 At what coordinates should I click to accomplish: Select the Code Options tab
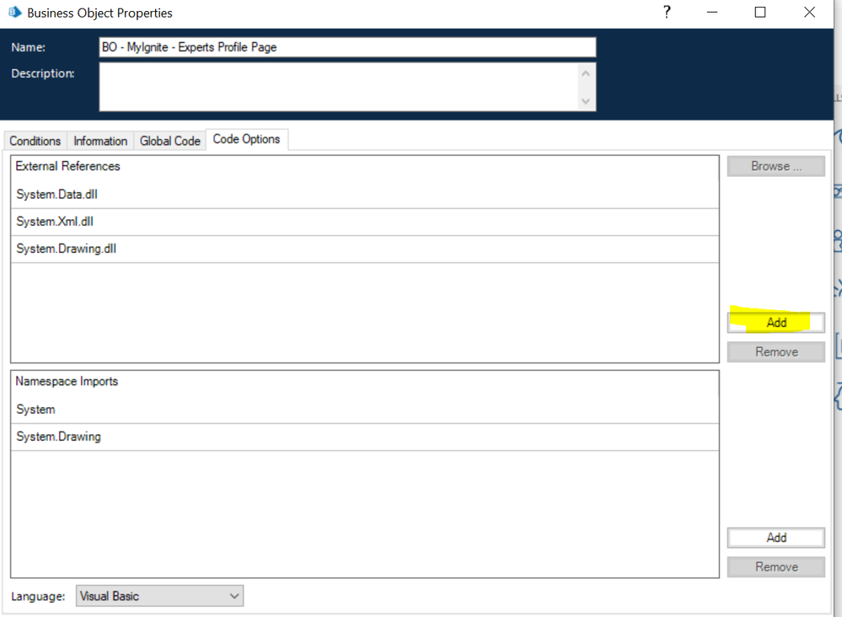pyautogui.click(x=246, y=139)
